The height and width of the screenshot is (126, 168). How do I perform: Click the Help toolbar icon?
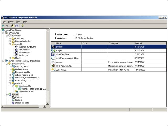[x=22, y=26]
